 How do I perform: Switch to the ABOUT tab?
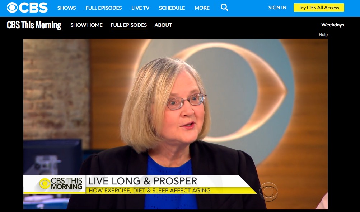tap(163, 25)
